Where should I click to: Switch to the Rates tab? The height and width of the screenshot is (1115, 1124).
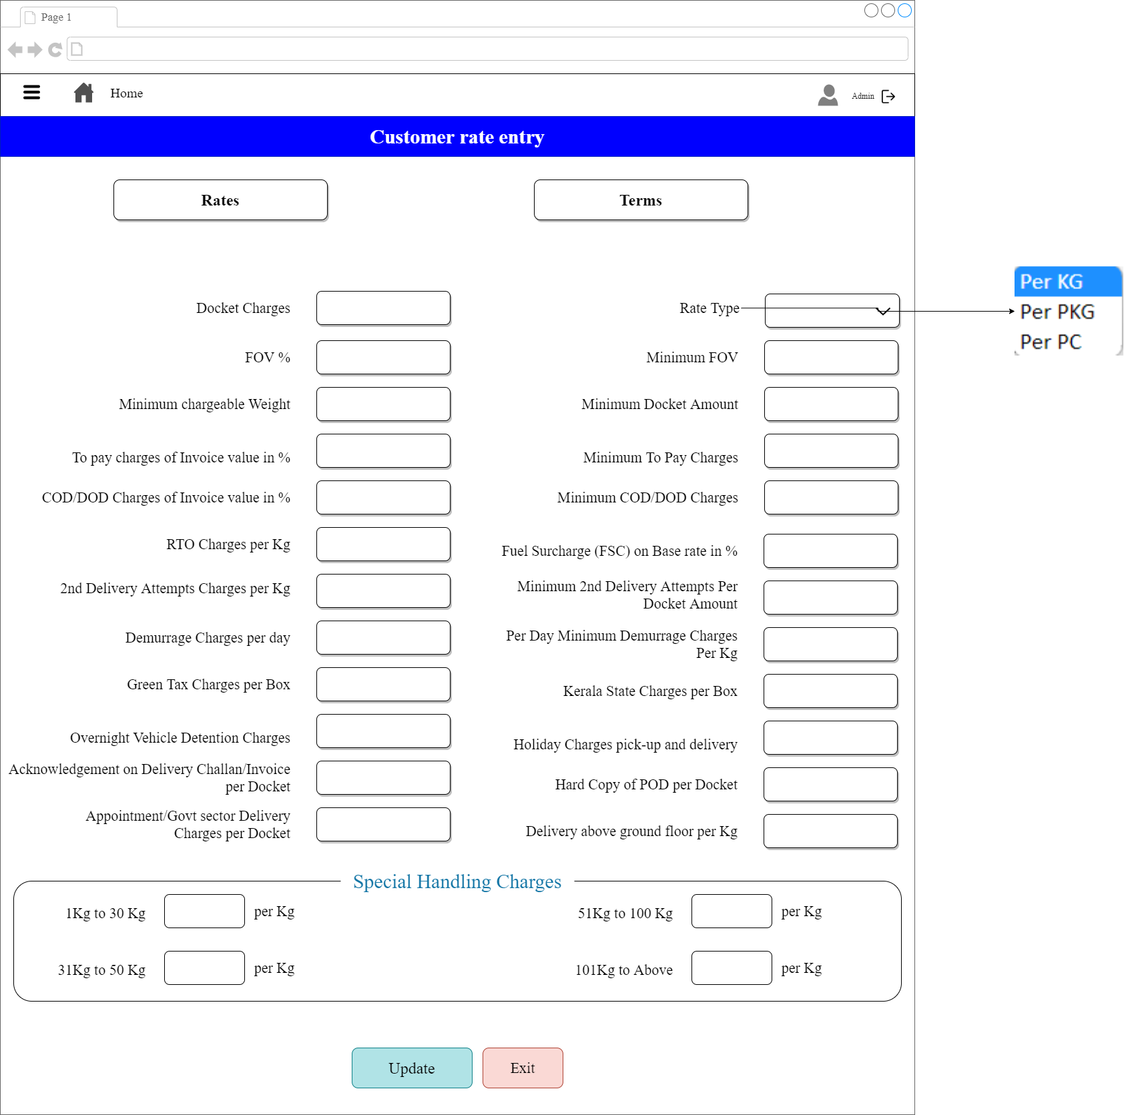(220, 200)
